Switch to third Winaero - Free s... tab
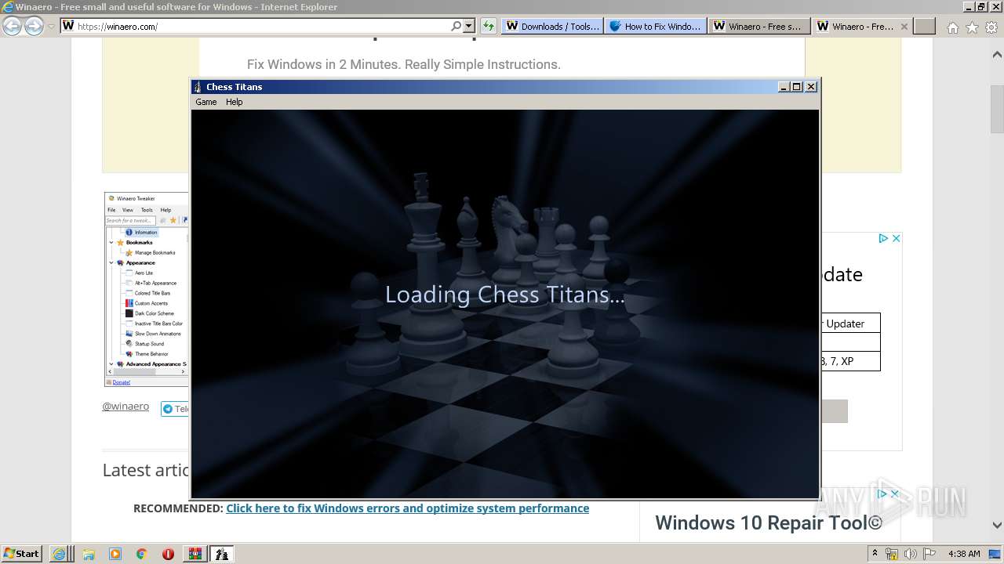 tap(758, 26)
